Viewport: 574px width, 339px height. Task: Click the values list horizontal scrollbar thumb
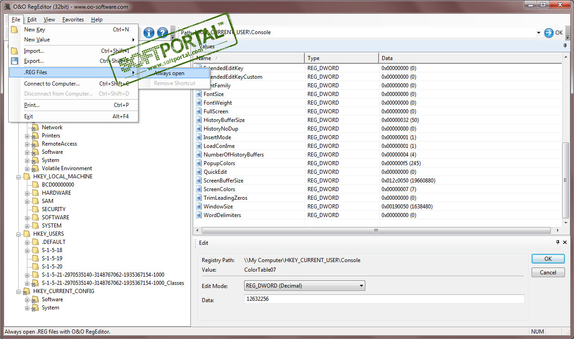(x=376, y=230)
